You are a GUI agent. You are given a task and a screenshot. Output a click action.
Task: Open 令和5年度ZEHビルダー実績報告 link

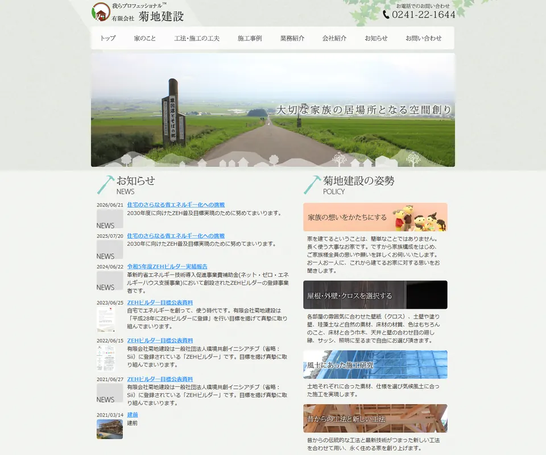[167, 266]
